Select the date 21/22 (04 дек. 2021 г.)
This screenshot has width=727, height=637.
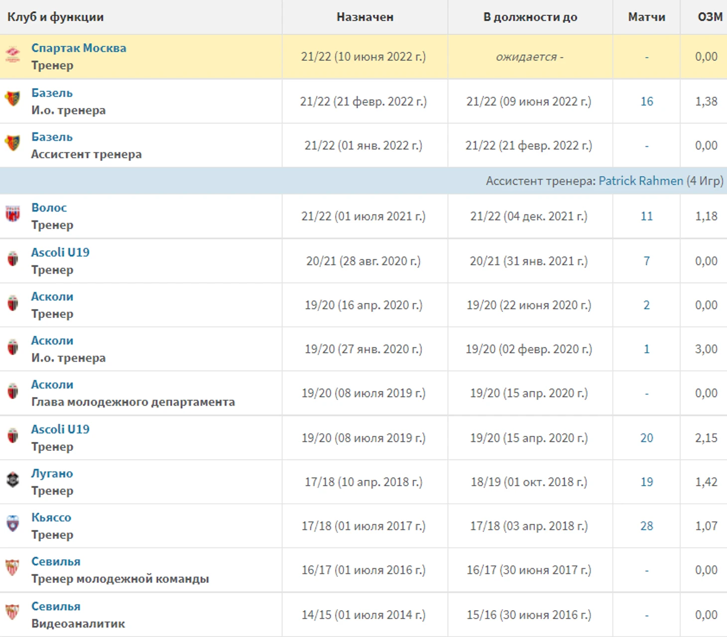click(529, 216)
